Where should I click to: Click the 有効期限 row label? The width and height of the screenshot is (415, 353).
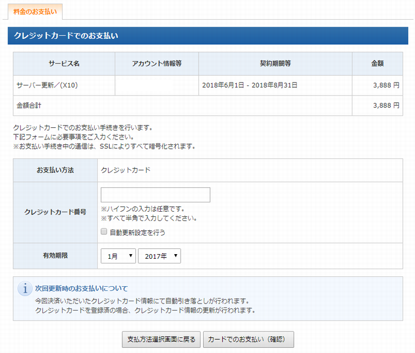pos(55,256)
